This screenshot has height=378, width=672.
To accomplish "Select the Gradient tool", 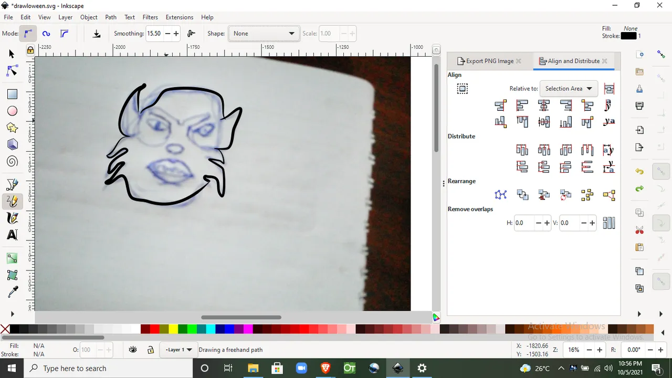I will pyautogui.click(x=12, y=258).
